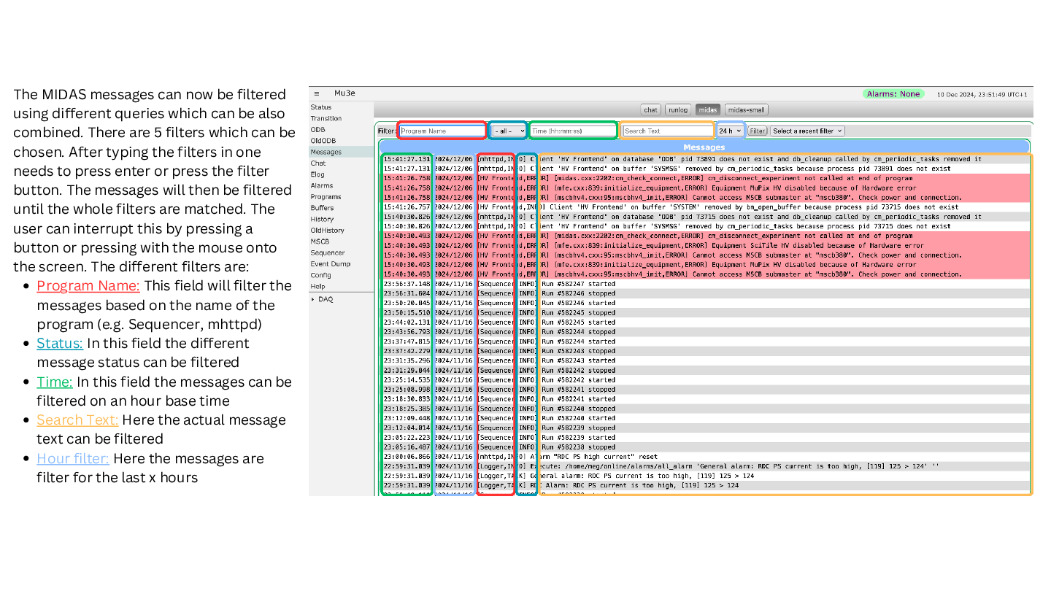Focus the Program Name filter field
1051x591 pixels.
pyautogui.click(x=442, y=131)
